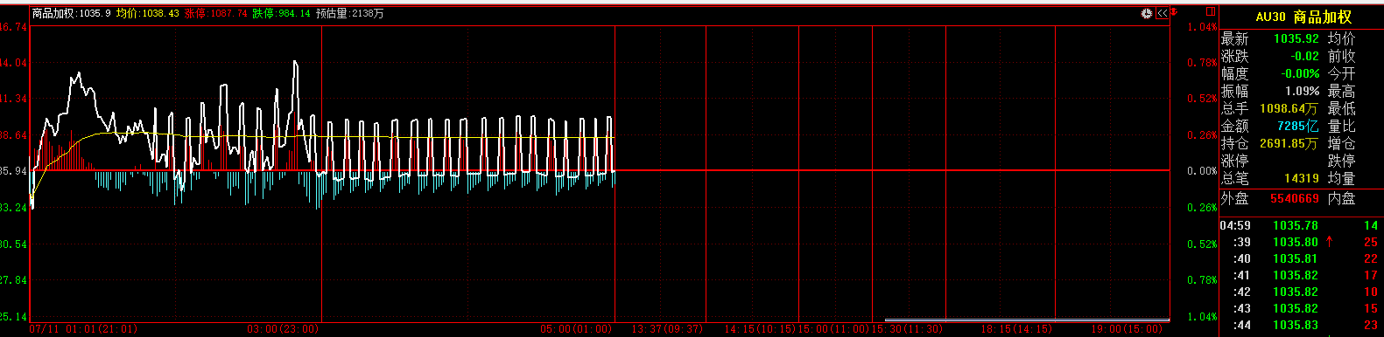Click the red up arrow in the :39 tick row
Screen dimensions: 1384x337
pos(1330,242)
